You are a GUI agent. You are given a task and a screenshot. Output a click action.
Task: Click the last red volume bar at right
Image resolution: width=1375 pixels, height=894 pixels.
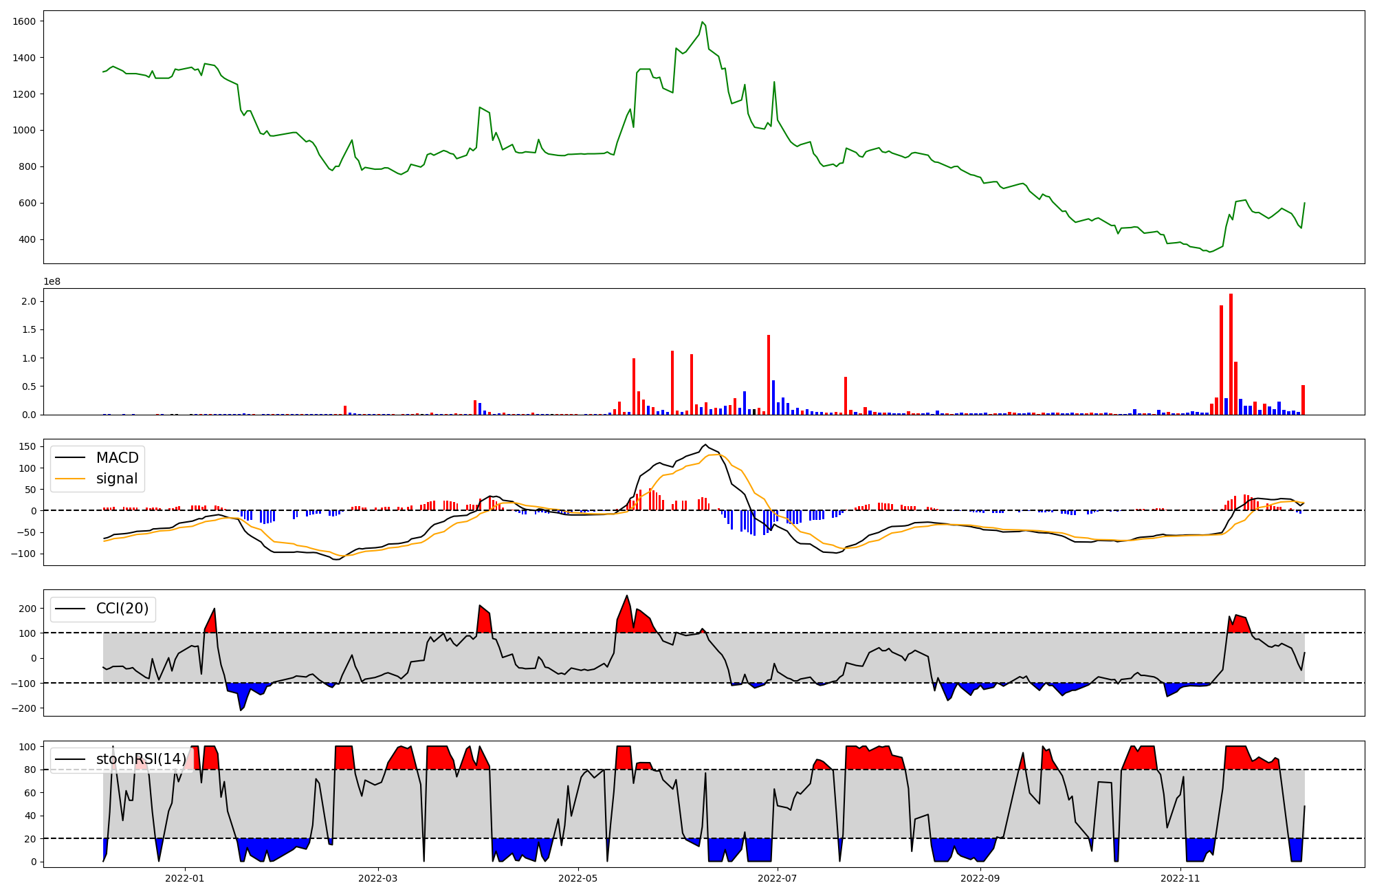pyautogui.click(x=1303, y=400)
